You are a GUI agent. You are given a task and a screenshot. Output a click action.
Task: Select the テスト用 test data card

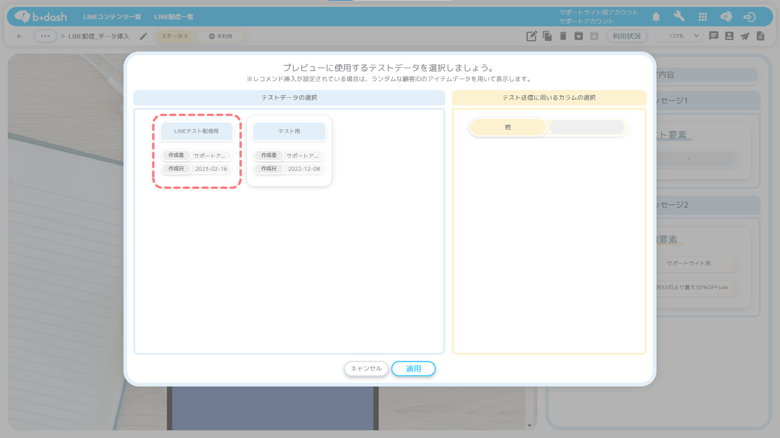click(x=289, y=131)
